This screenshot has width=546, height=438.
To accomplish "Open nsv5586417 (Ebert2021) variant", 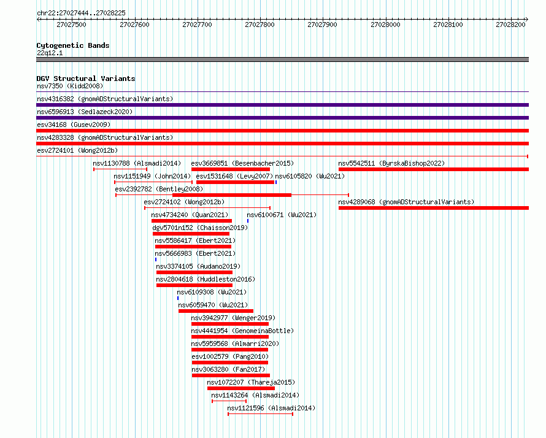I will 195,240.
